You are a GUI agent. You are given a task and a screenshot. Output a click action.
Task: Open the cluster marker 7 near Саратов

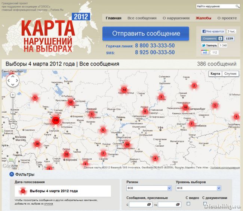pos(103,154)
